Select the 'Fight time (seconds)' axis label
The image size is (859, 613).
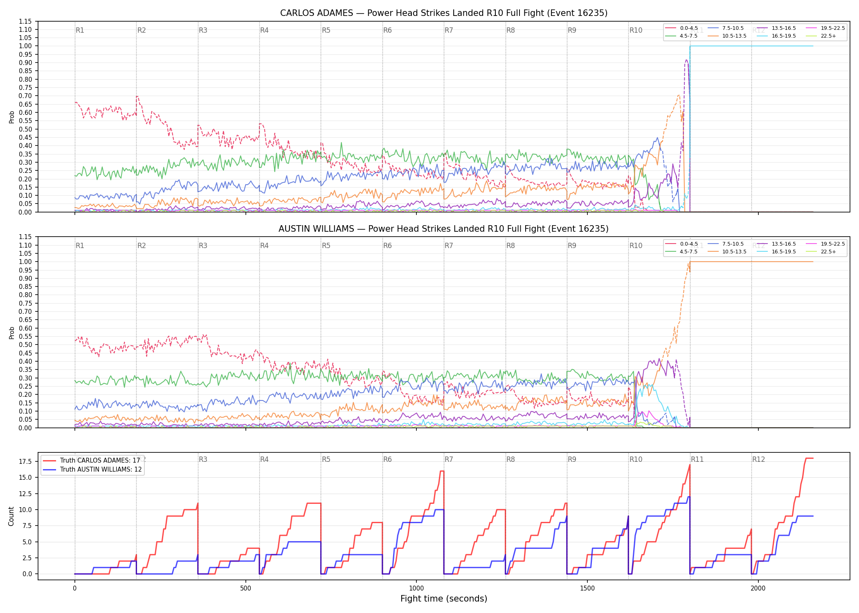click(x=444, y=599)
